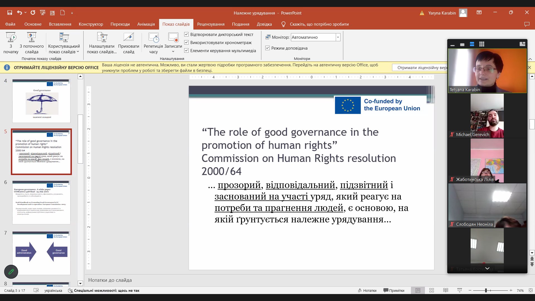The width and height of the screenshot is (535, 301).
Task: Switch to Reading view in status bar
Action: (446, 290)
